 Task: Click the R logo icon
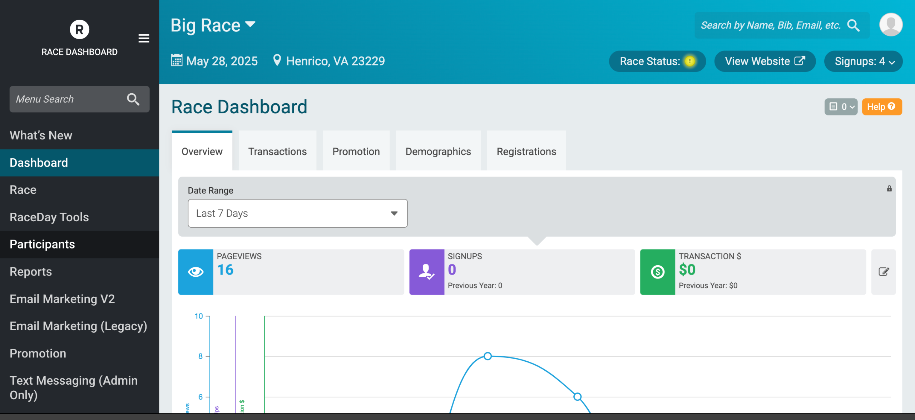(x=79, y=29)
